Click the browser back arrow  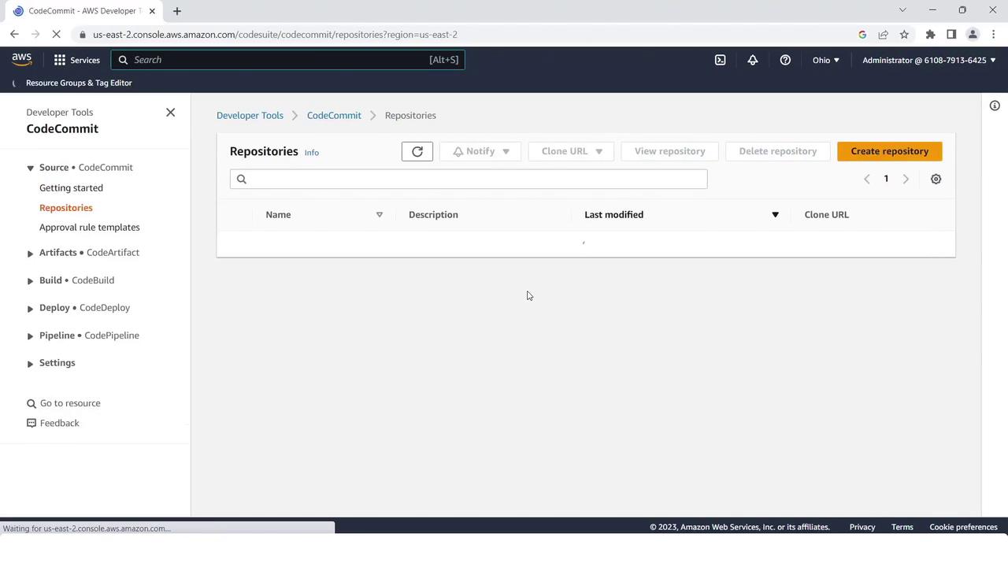pos(14,34)
